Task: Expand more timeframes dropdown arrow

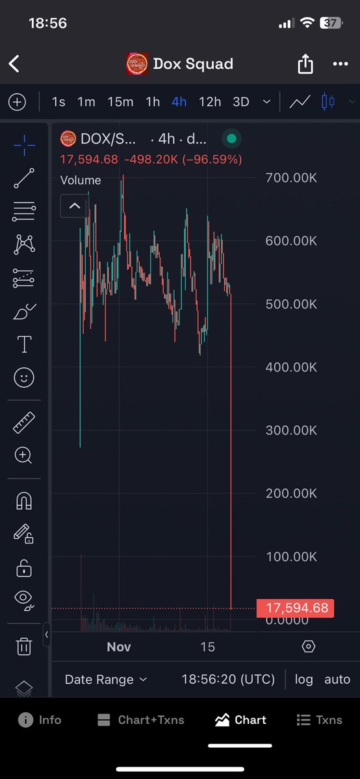Action: tap(266, 102)
